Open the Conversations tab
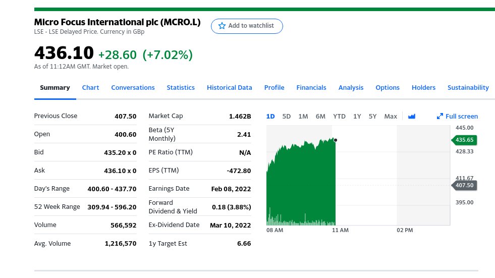The height and width of the screenshot is (278, 495). [x=133, y=88]
